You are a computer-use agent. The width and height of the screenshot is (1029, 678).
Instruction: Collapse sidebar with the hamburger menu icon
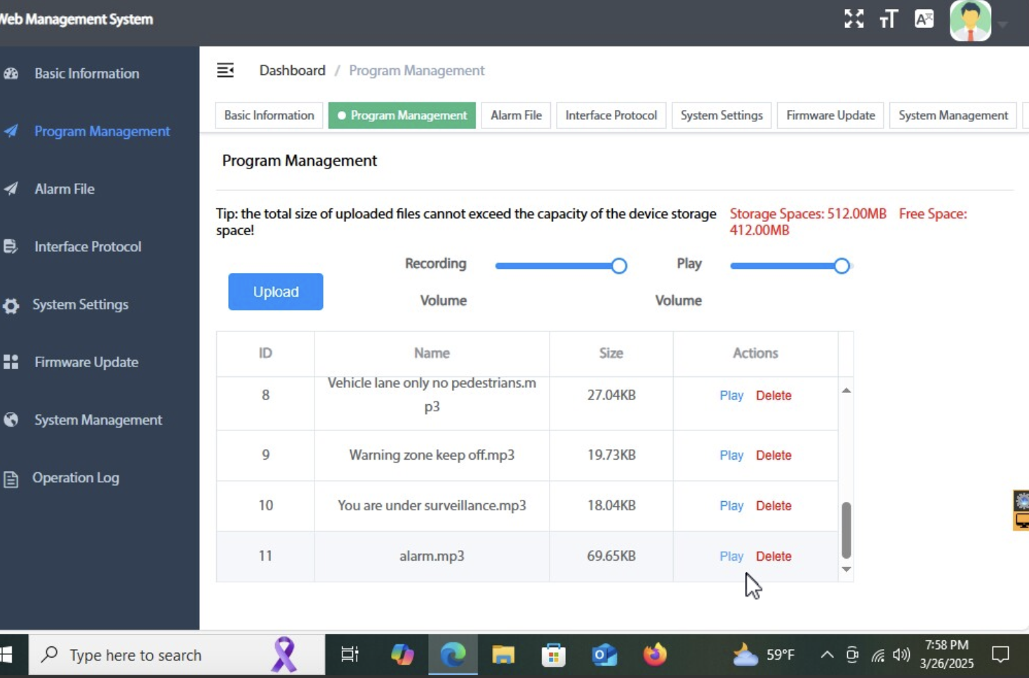click(225, 70)
